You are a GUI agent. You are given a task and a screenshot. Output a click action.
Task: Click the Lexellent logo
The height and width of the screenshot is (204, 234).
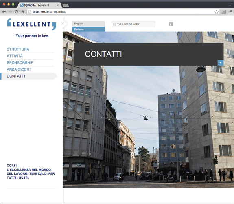coord(31,24)
